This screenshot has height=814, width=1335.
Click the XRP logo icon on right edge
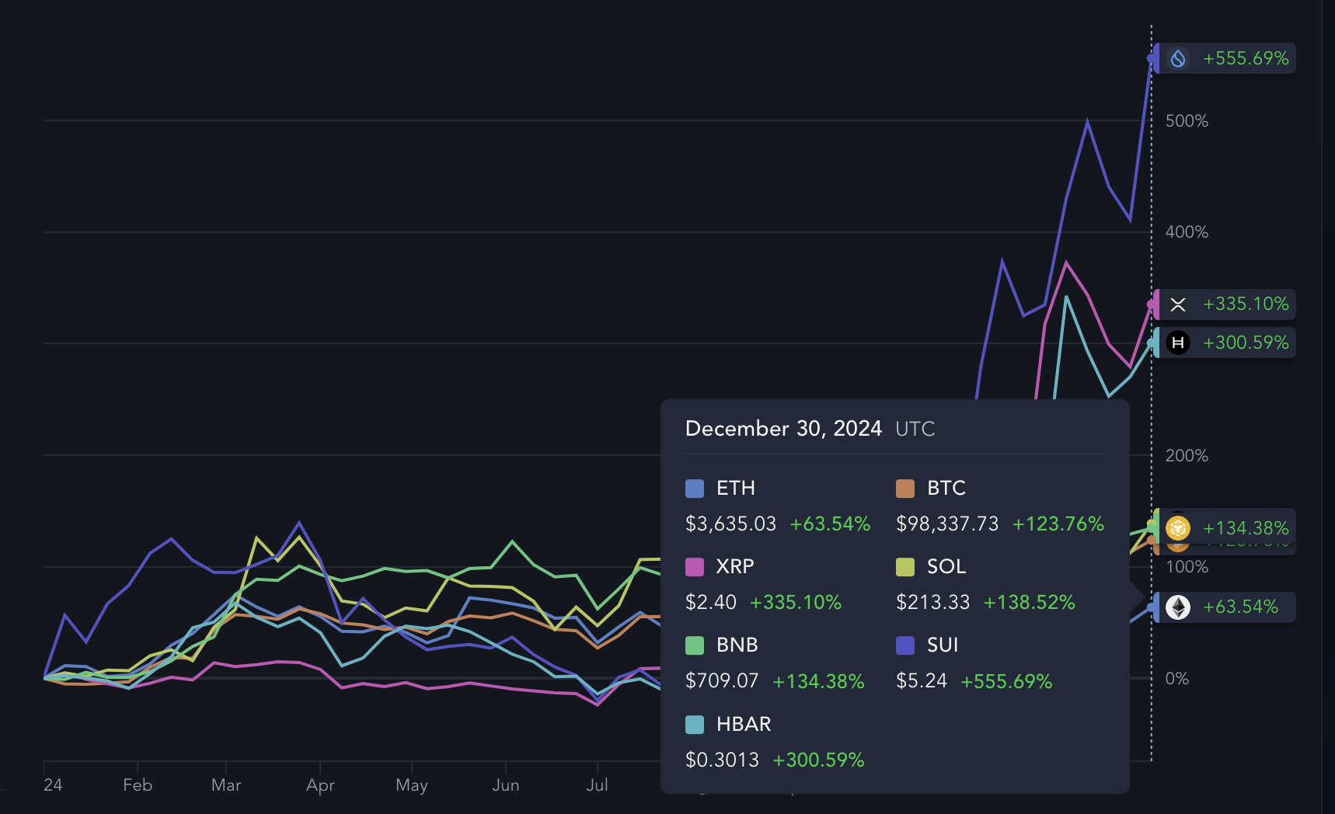coord(1178,304)
